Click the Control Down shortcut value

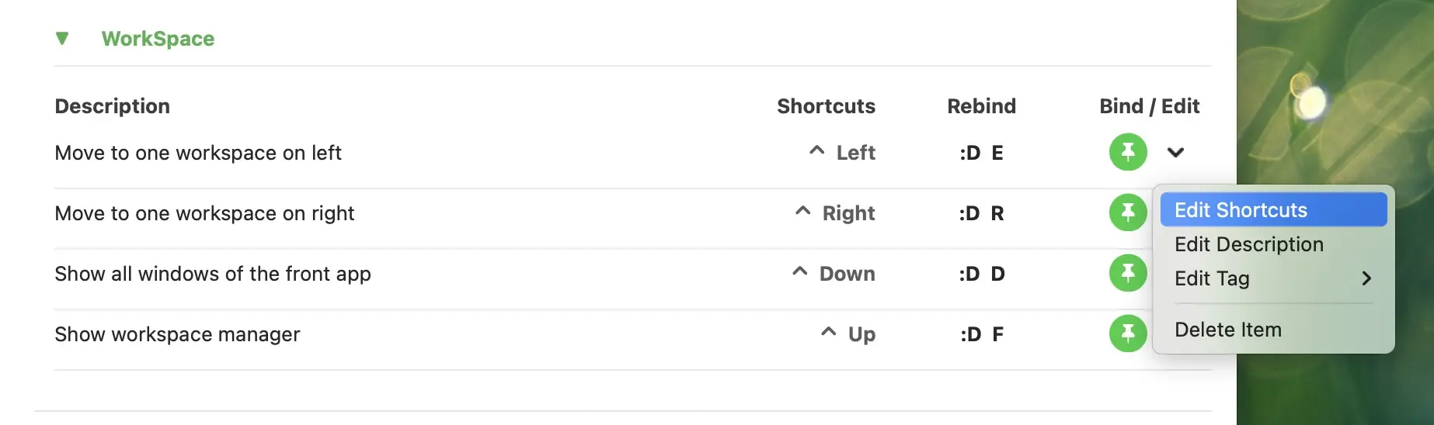pyautogui.click(x=834, y=274)
